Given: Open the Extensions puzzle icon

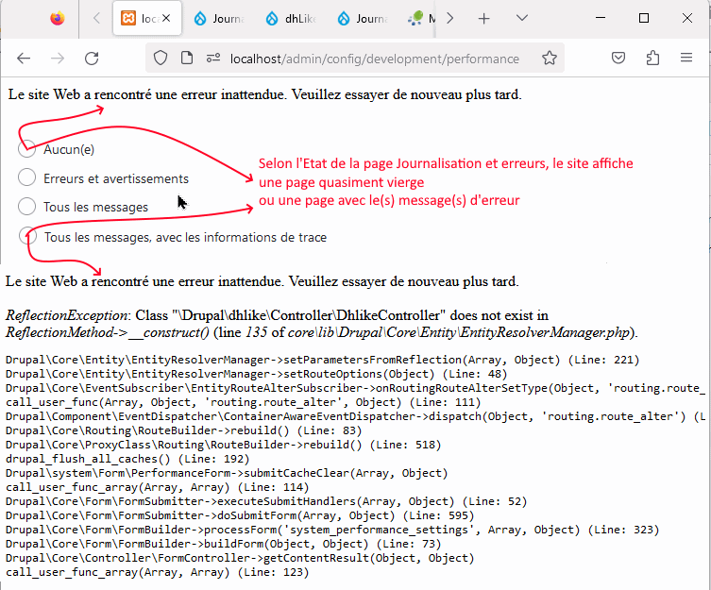Looking at the screenshot, I should point(652,59).
